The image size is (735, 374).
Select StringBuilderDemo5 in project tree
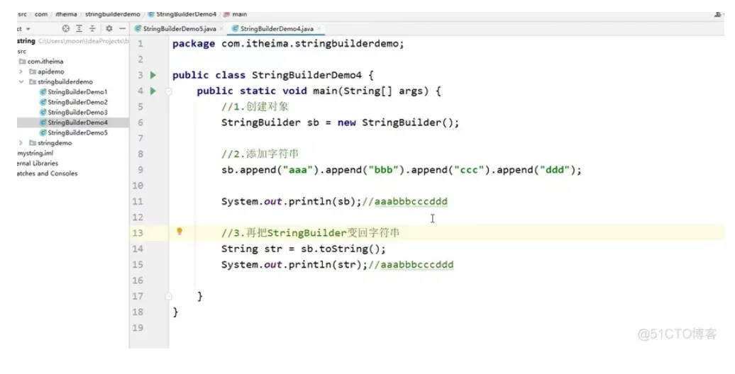[x=77, y=133]
